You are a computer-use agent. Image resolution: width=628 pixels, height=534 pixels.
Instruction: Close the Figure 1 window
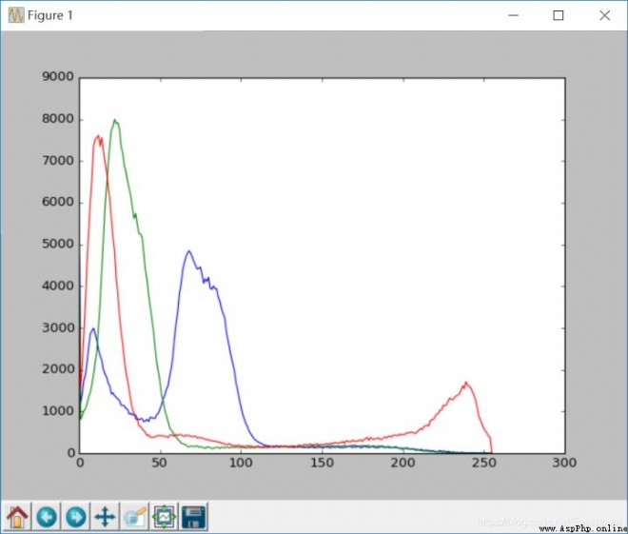tap(605, 15)
